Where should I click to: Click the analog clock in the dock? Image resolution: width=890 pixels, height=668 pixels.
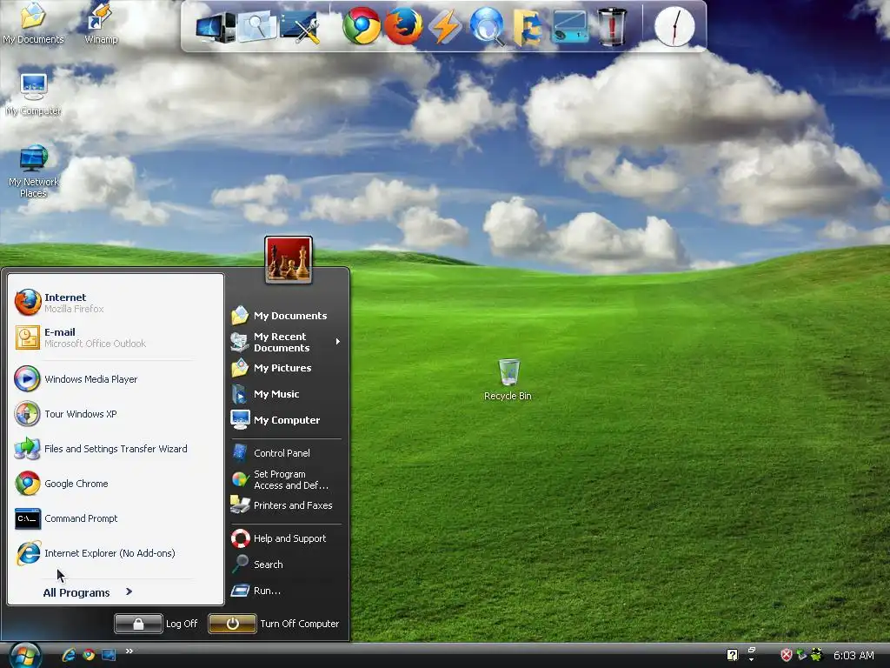click(x=674, y=27)
